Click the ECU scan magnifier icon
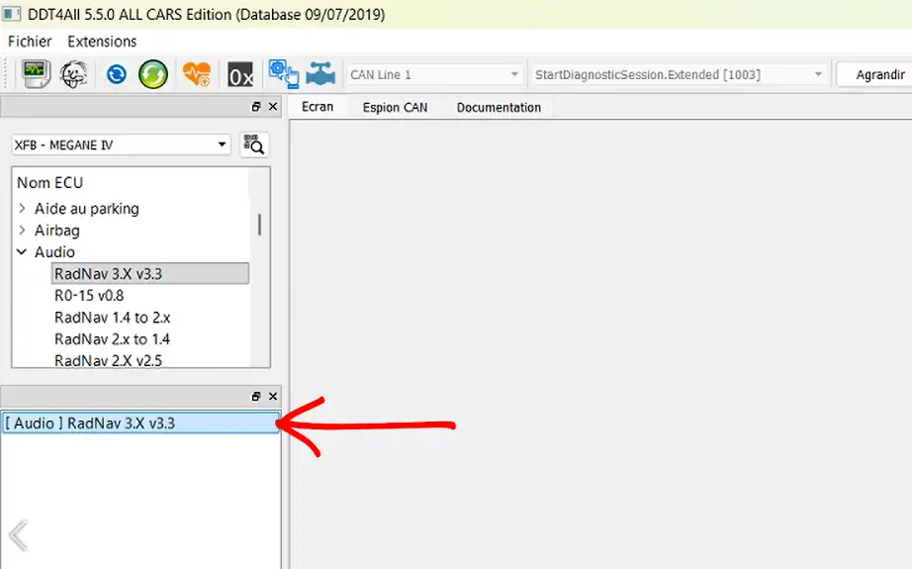Viewport: 912px width, 569px height. 254,144
